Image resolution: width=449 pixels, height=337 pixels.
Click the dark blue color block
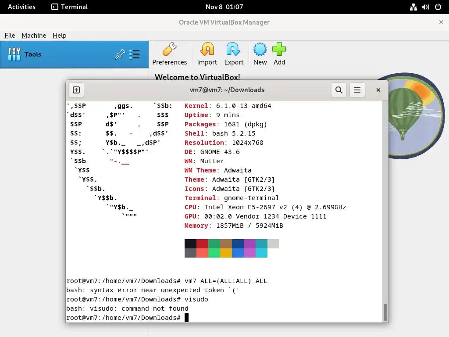click(238, 244)
